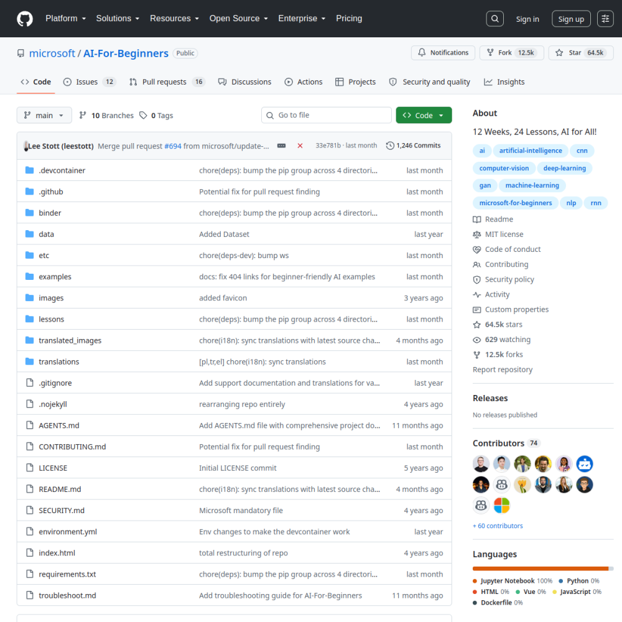
Task: Expand the Platform menu
Action: 65,18
